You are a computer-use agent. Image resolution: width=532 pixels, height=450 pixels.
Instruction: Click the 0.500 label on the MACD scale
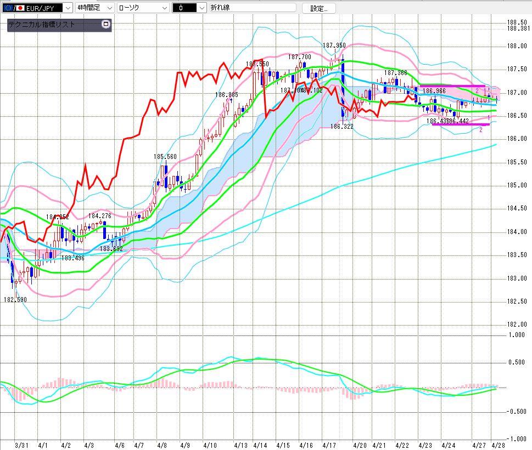click(517, 362)
